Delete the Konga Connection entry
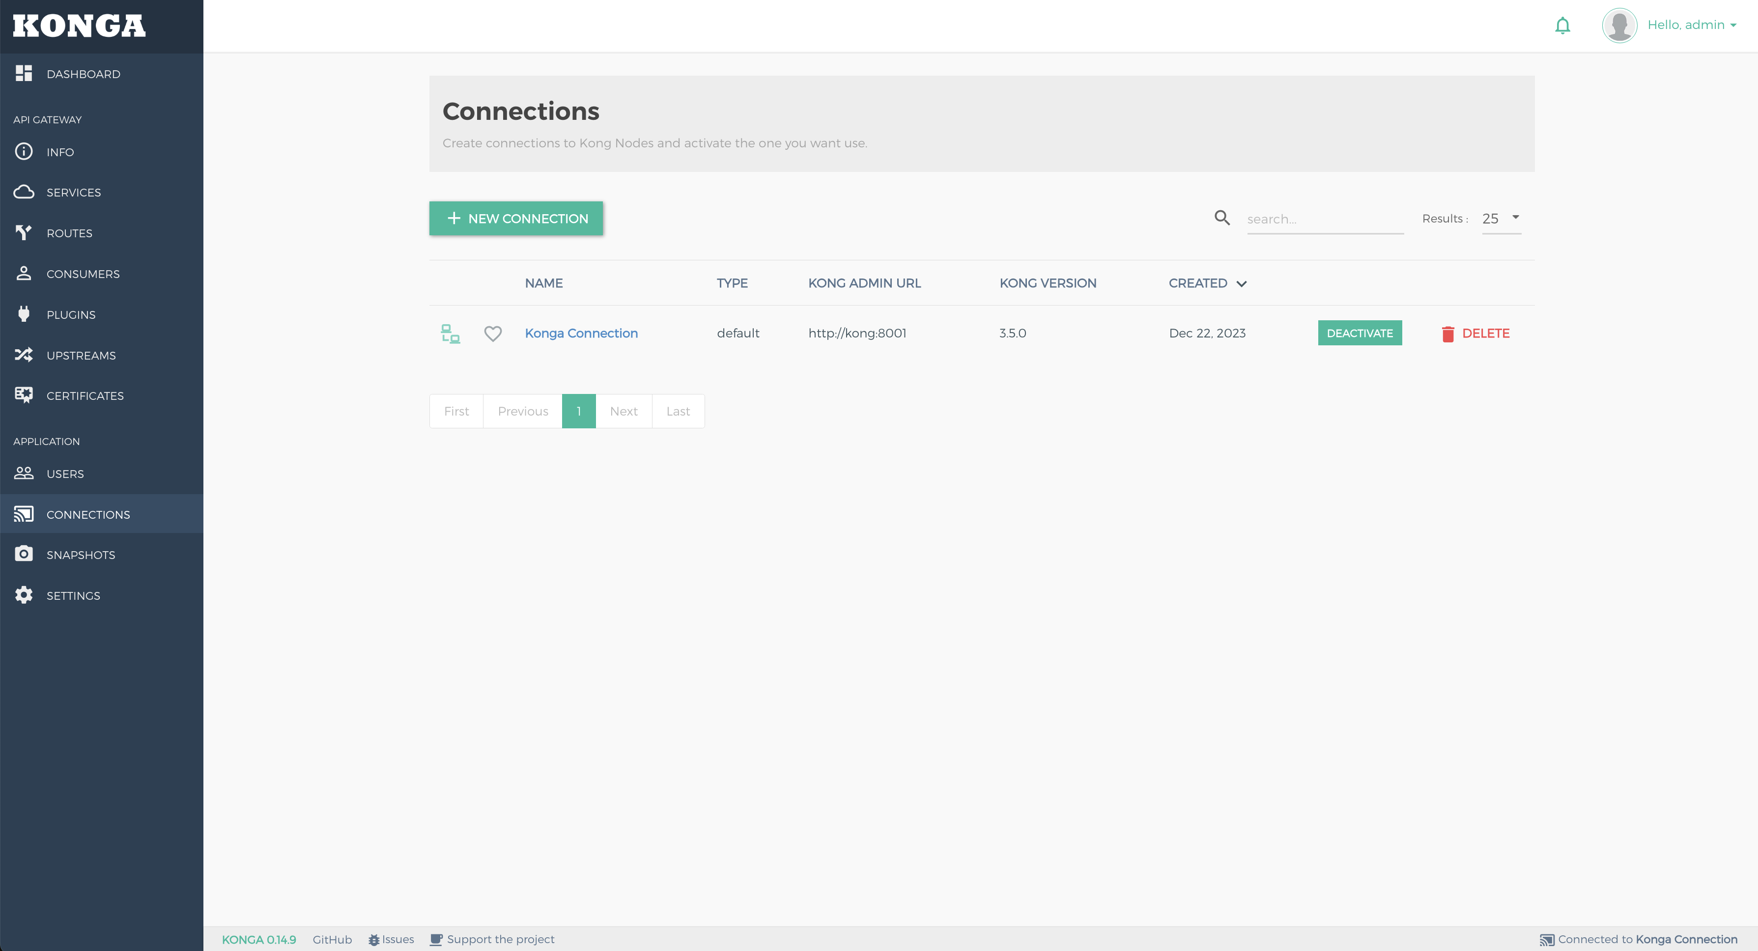1758x951 pixels. click(x=1475, y=334)
